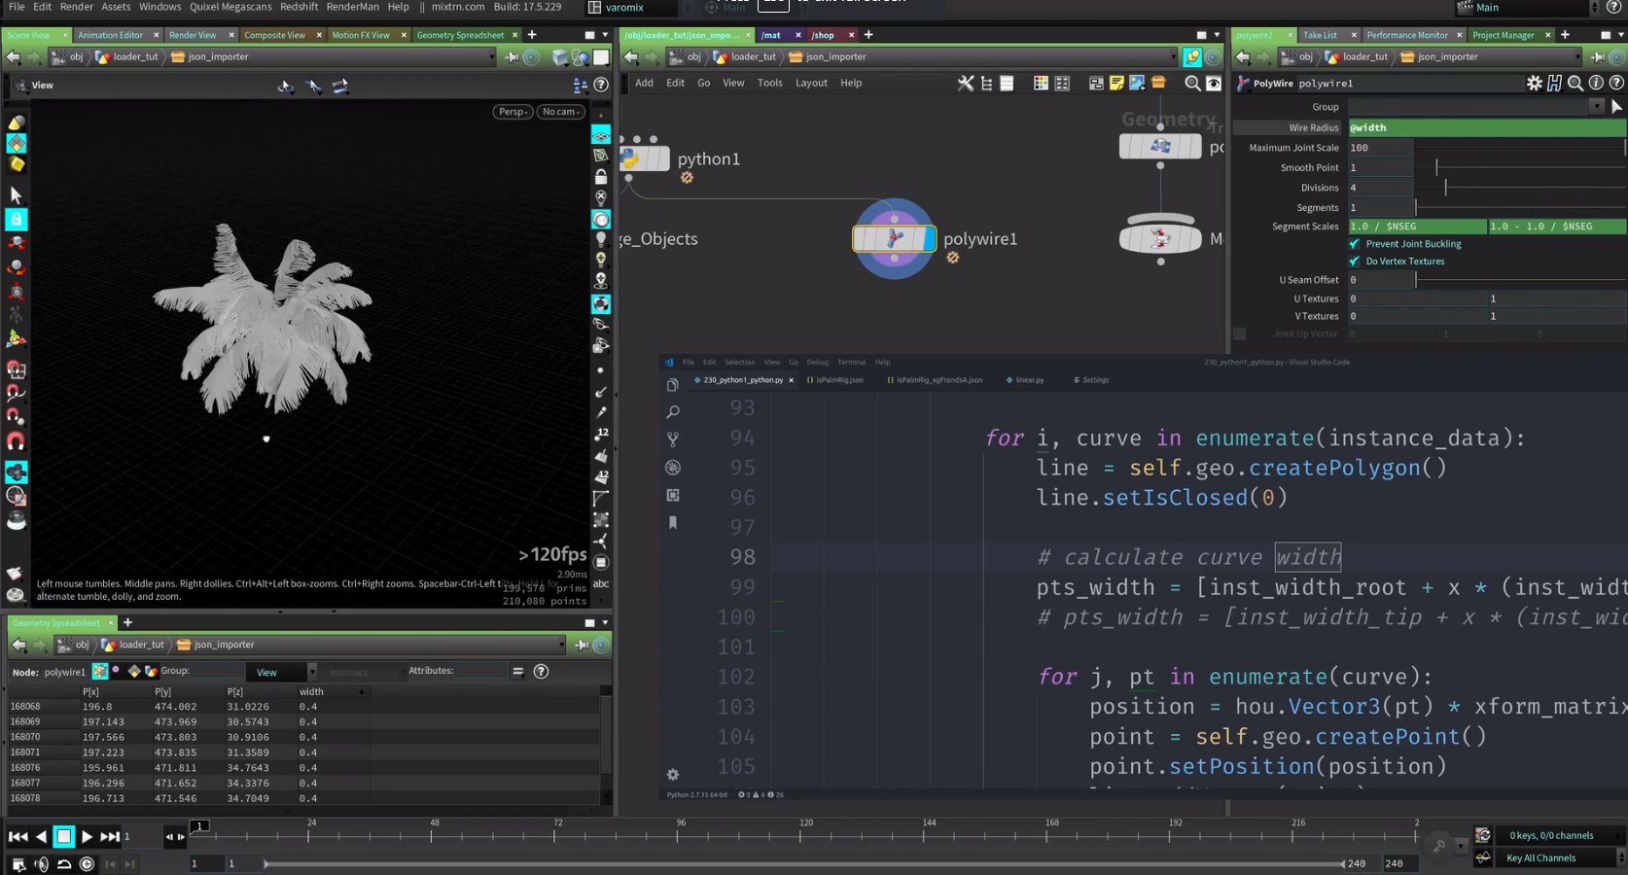Open VS Code source control icon
This screenshot has width=1628, height=875.
click(x=672, y=439)
